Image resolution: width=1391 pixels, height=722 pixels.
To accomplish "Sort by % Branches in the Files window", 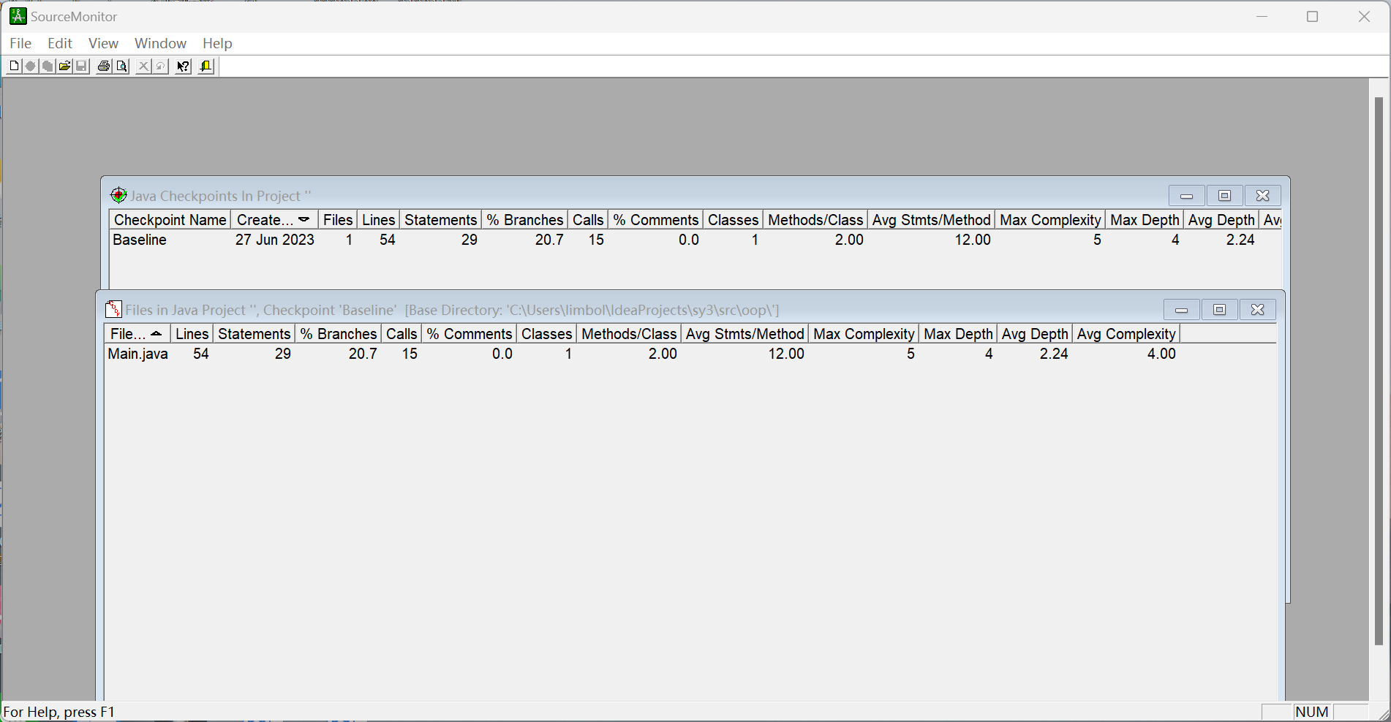I will point(338,334).
